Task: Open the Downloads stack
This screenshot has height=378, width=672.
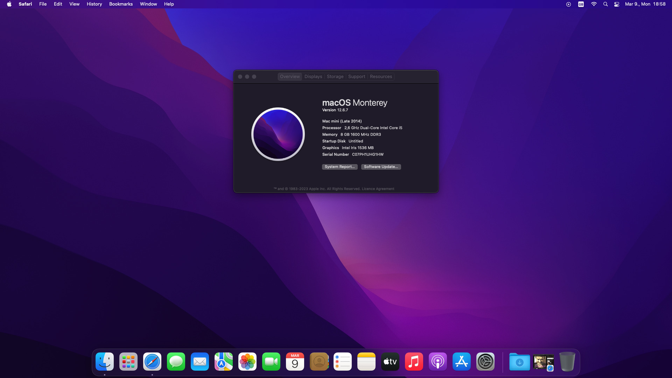Action: 520,362
